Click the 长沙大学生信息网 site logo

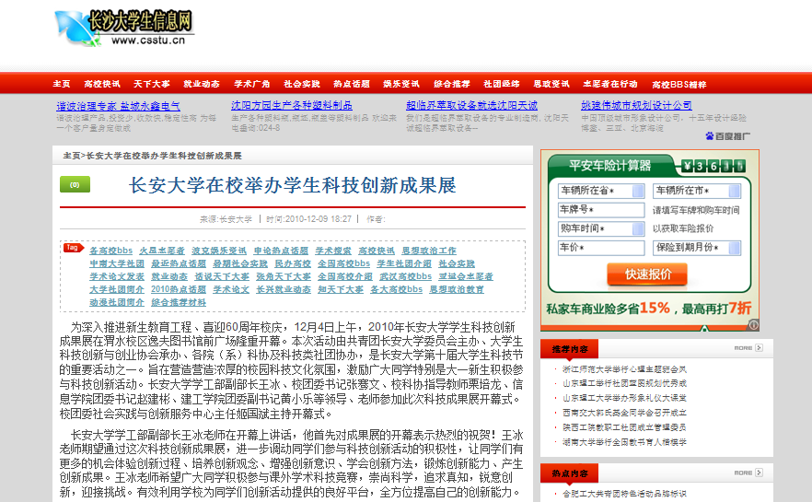pos(124,28)
